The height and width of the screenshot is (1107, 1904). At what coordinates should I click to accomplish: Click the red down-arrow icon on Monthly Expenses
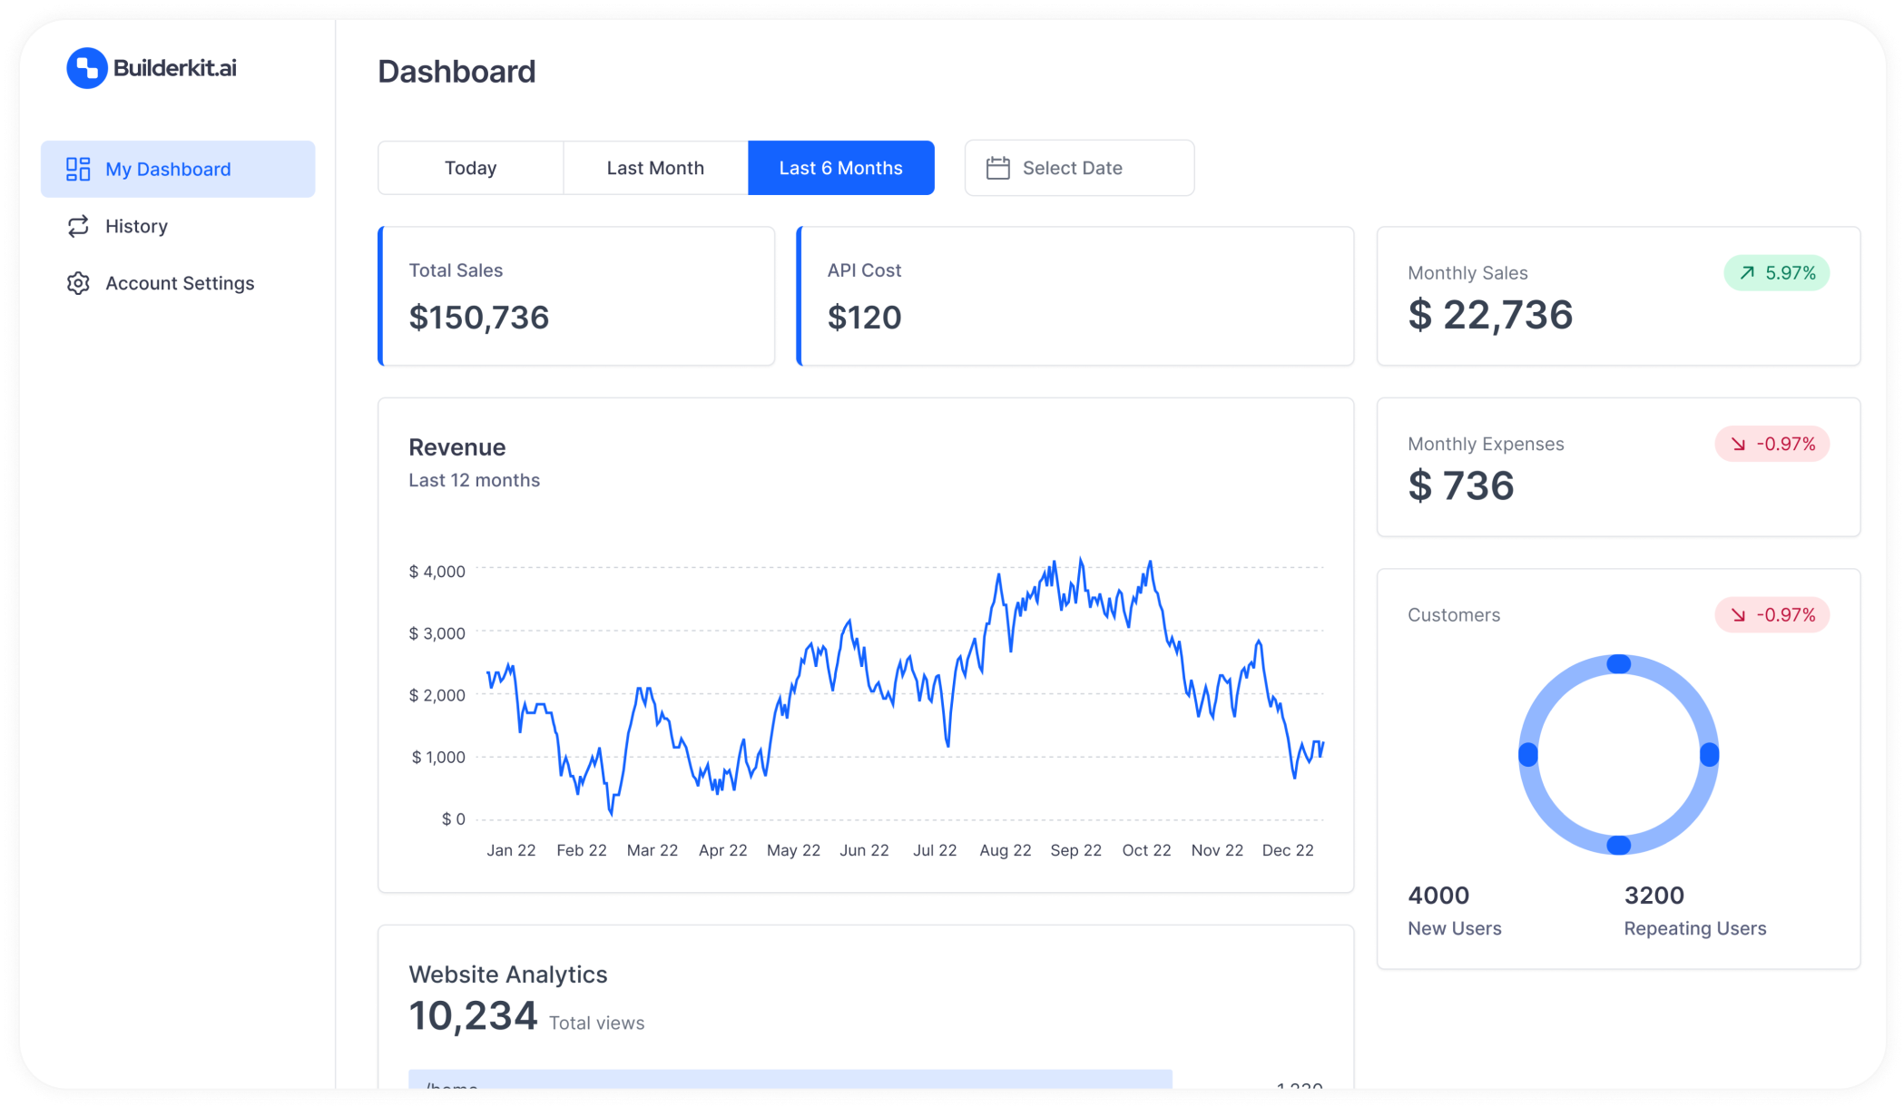pyautogui.click(x=1738, y=444)
